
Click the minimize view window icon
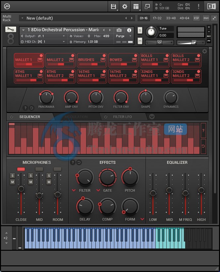pos(147,6)
